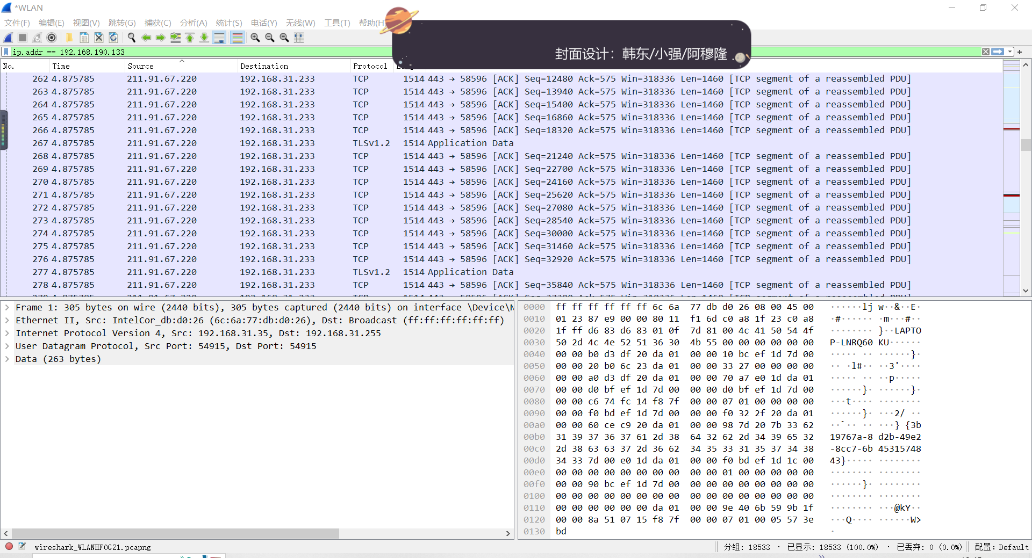The height and width of the screenshot is (558, 1032).
Task: Clear the display filter field
Action: pyautogui.click(x=986, y=52)
